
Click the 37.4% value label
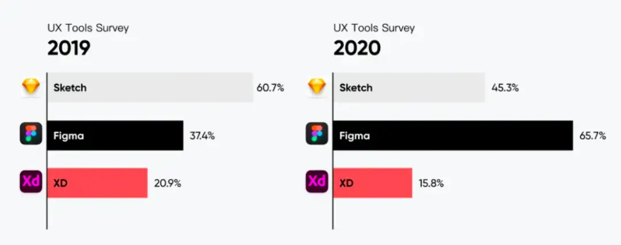click(x=202, y=136)
